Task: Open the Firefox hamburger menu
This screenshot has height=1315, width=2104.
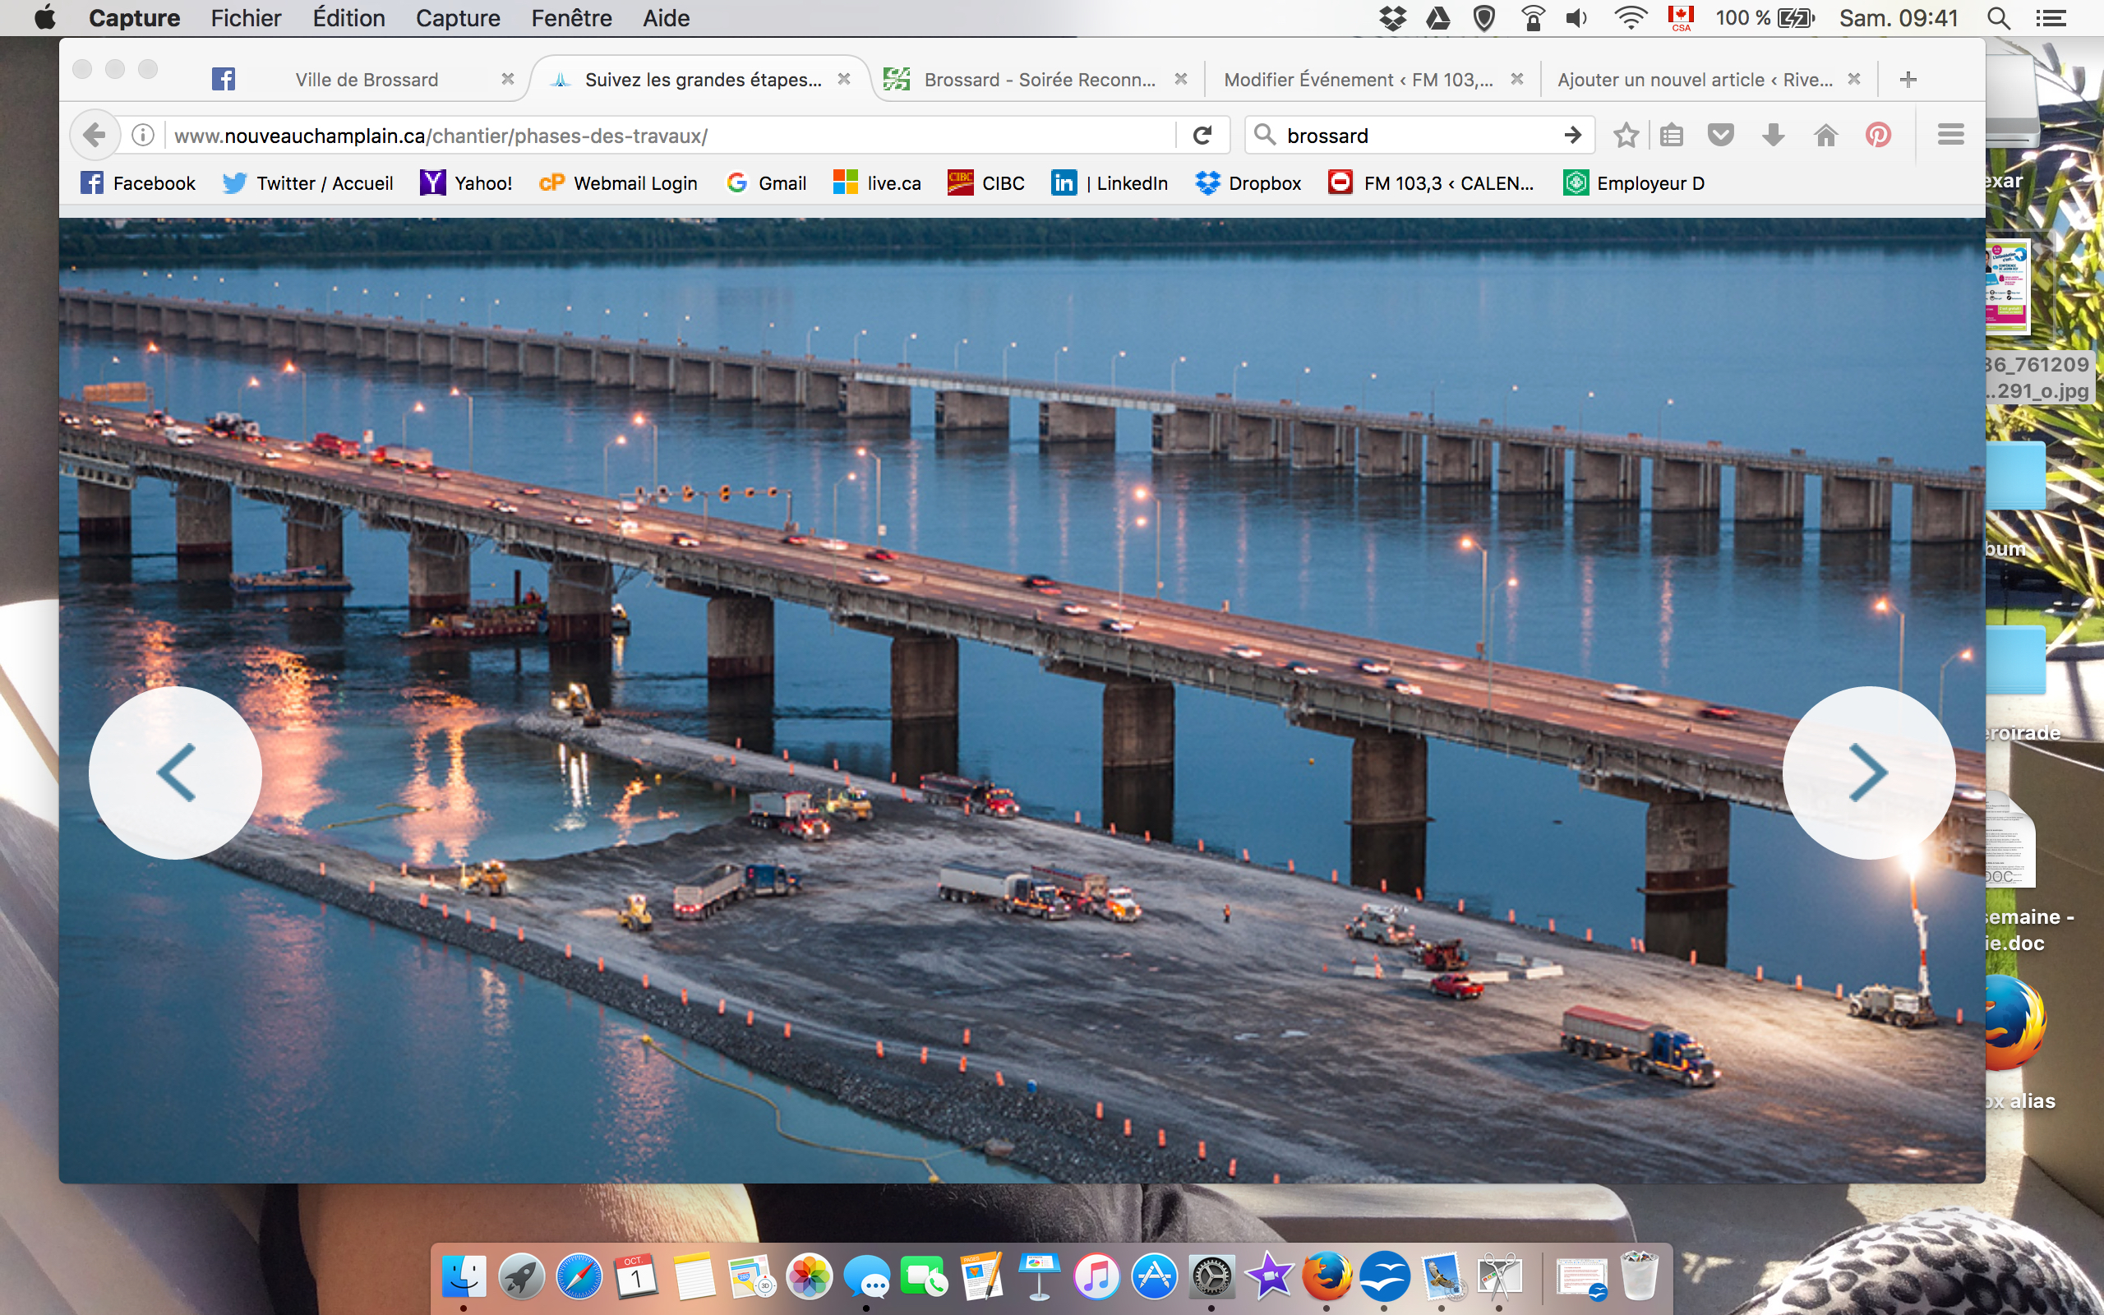Action: click(1950, 135)
